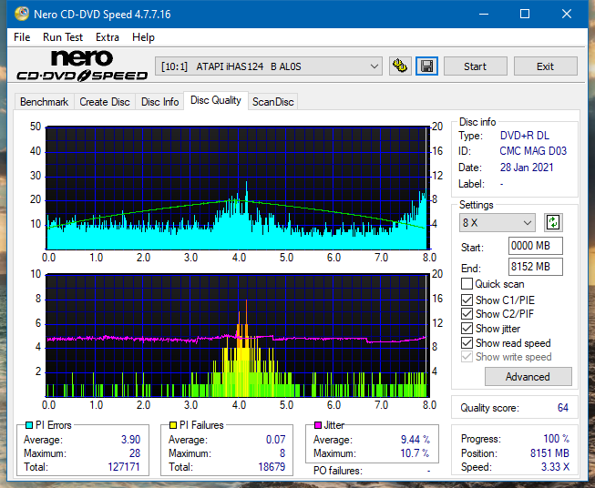Open the Advanced settings button

tap(528, 377)
